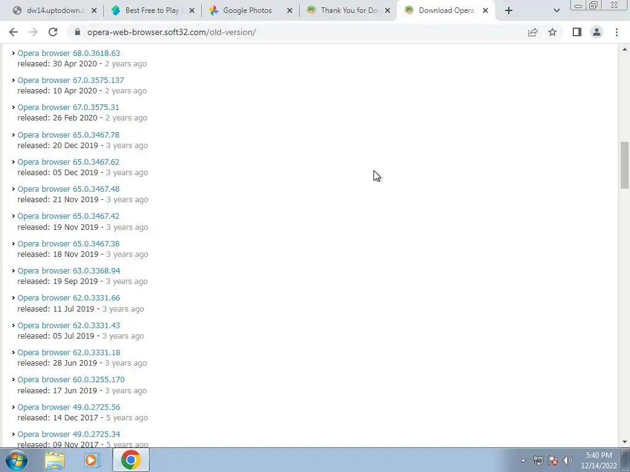View site security info via lock icon
The width and height of the screenshot is (630, 472).
click(78, 32)
